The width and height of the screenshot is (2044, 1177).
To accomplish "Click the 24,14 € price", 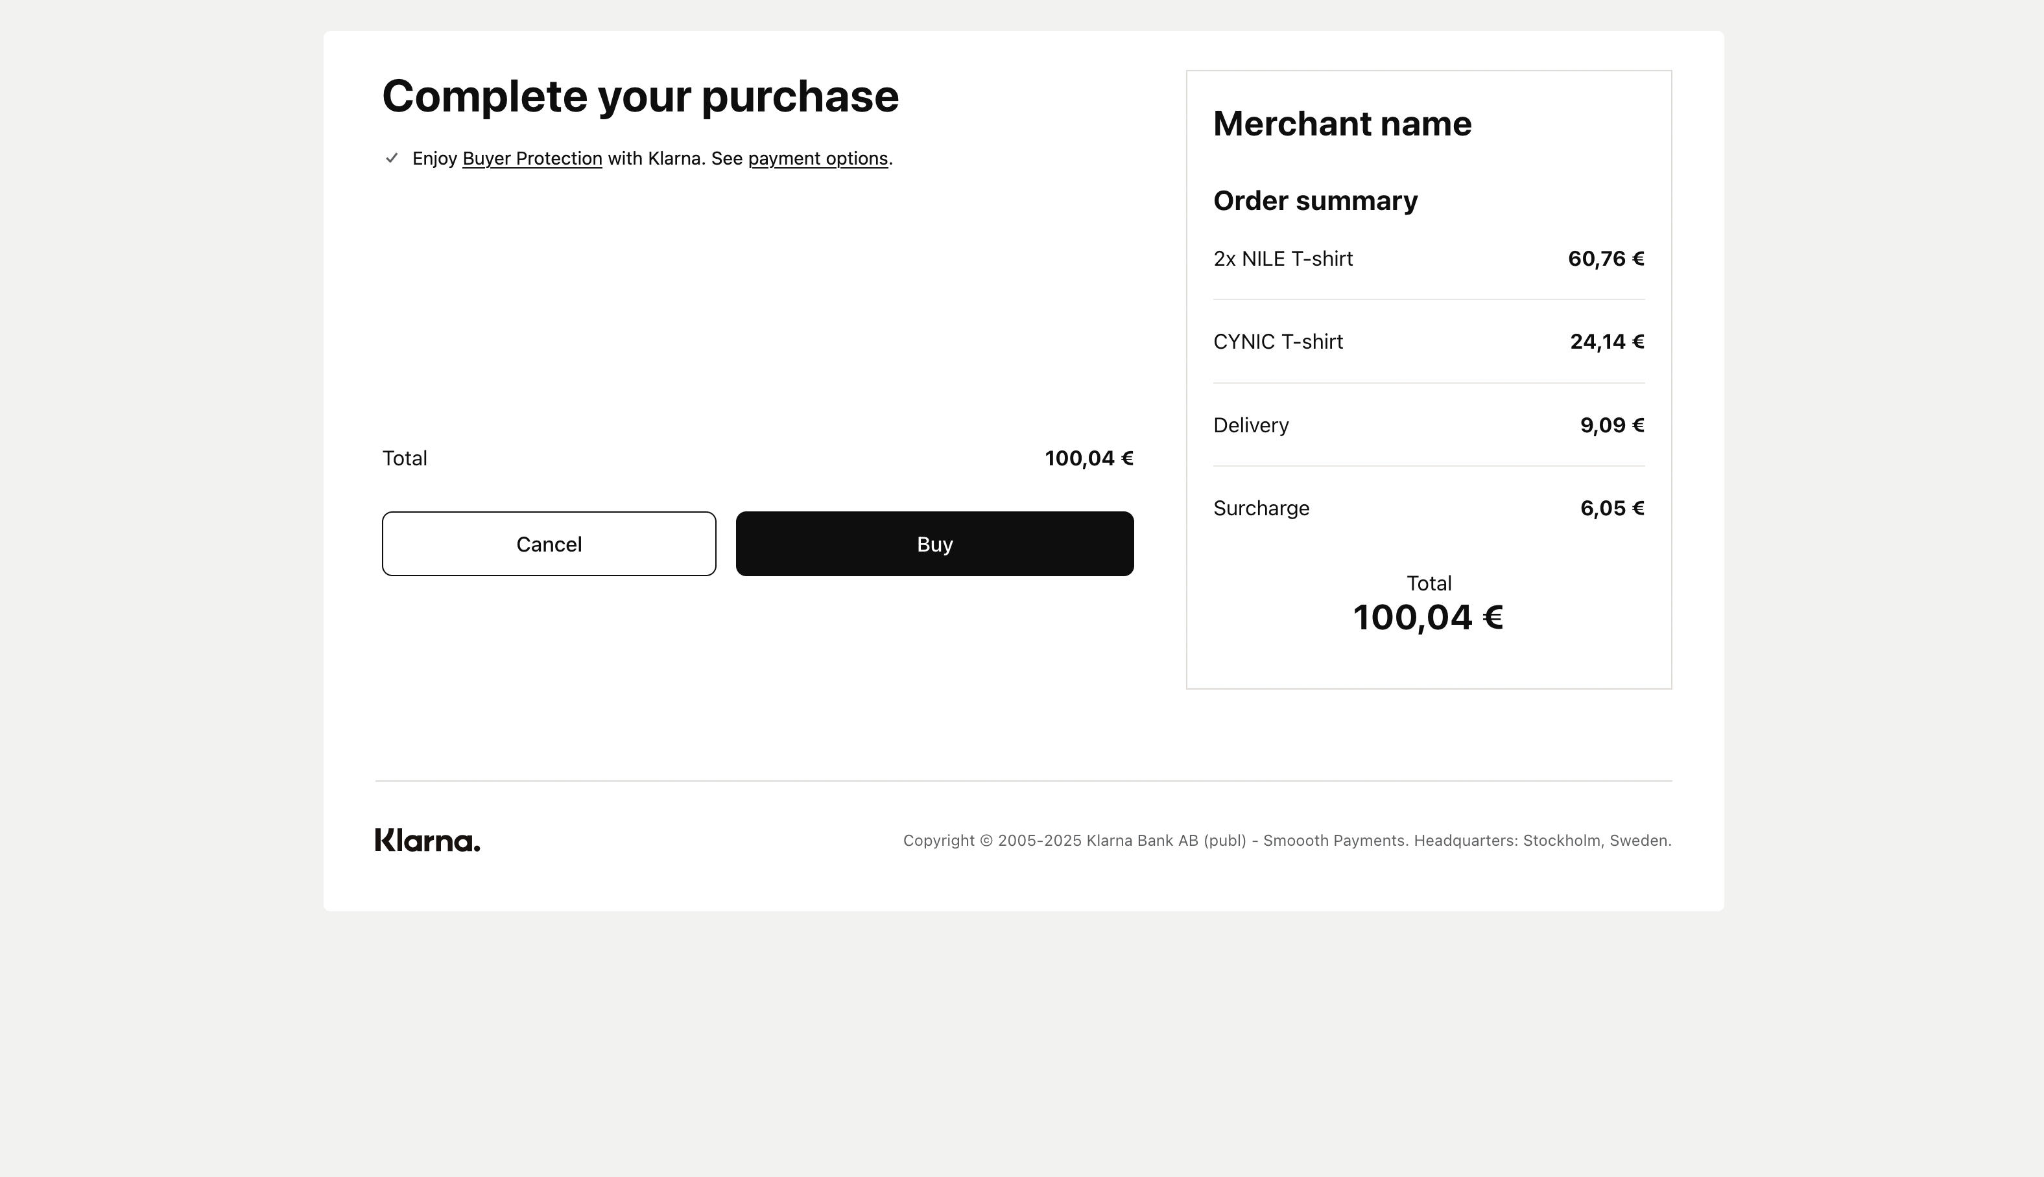I will pos(1608,342).
